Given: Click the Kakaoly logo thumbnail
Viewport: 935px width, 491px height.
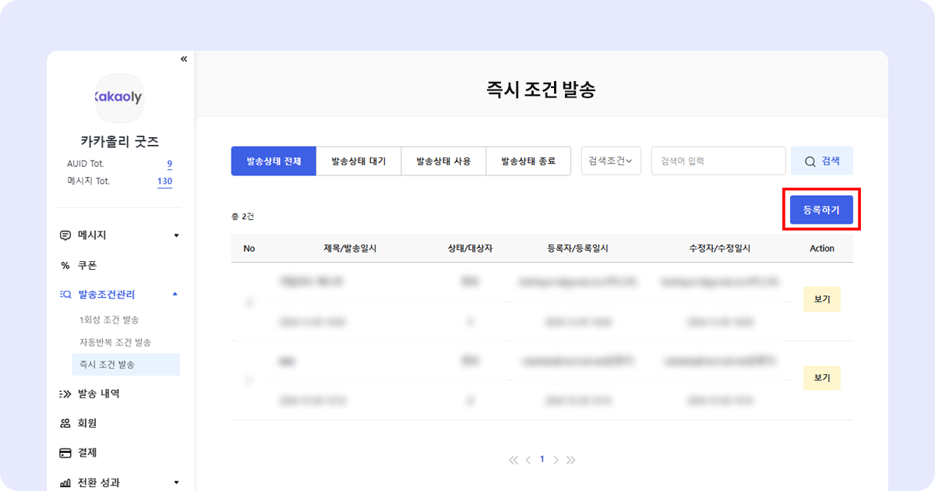Looking at the screenshot, I should click(119, 98).
